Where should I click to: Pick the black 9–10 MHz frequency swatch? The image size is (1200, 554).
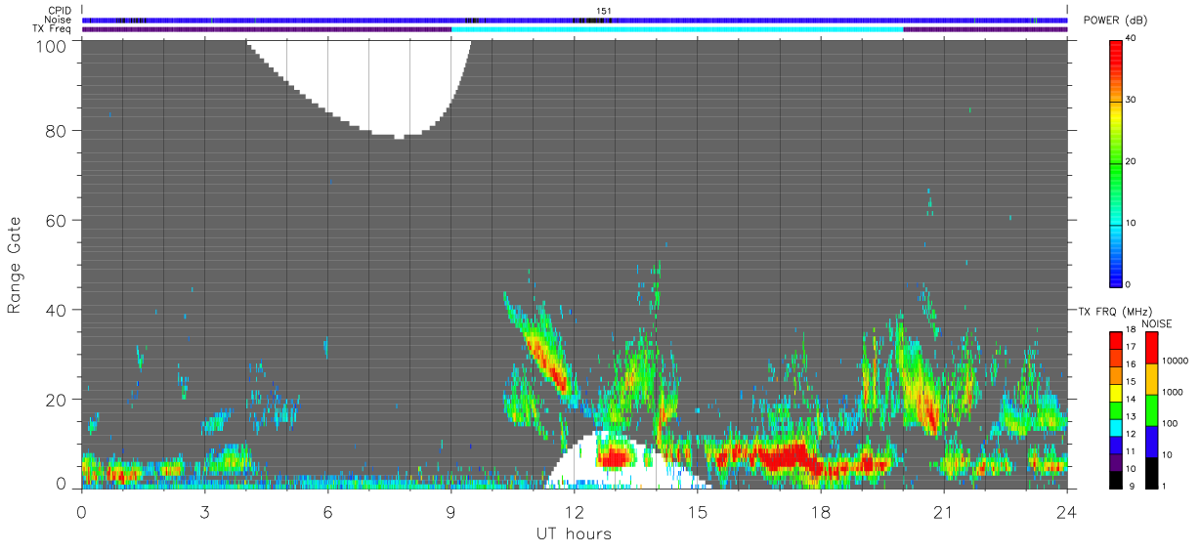tap(1115, 479)
